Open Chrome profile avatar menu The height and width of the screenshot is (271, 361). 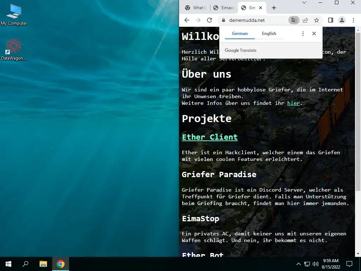342,20
